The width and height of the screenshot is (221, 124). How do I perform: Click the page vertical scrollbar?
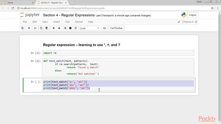pyautogui.click(x=220, y=68)
